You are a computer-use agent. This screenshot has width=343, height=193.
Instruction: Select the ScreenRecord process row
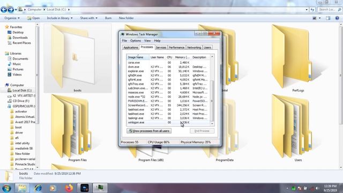[168, 105]
